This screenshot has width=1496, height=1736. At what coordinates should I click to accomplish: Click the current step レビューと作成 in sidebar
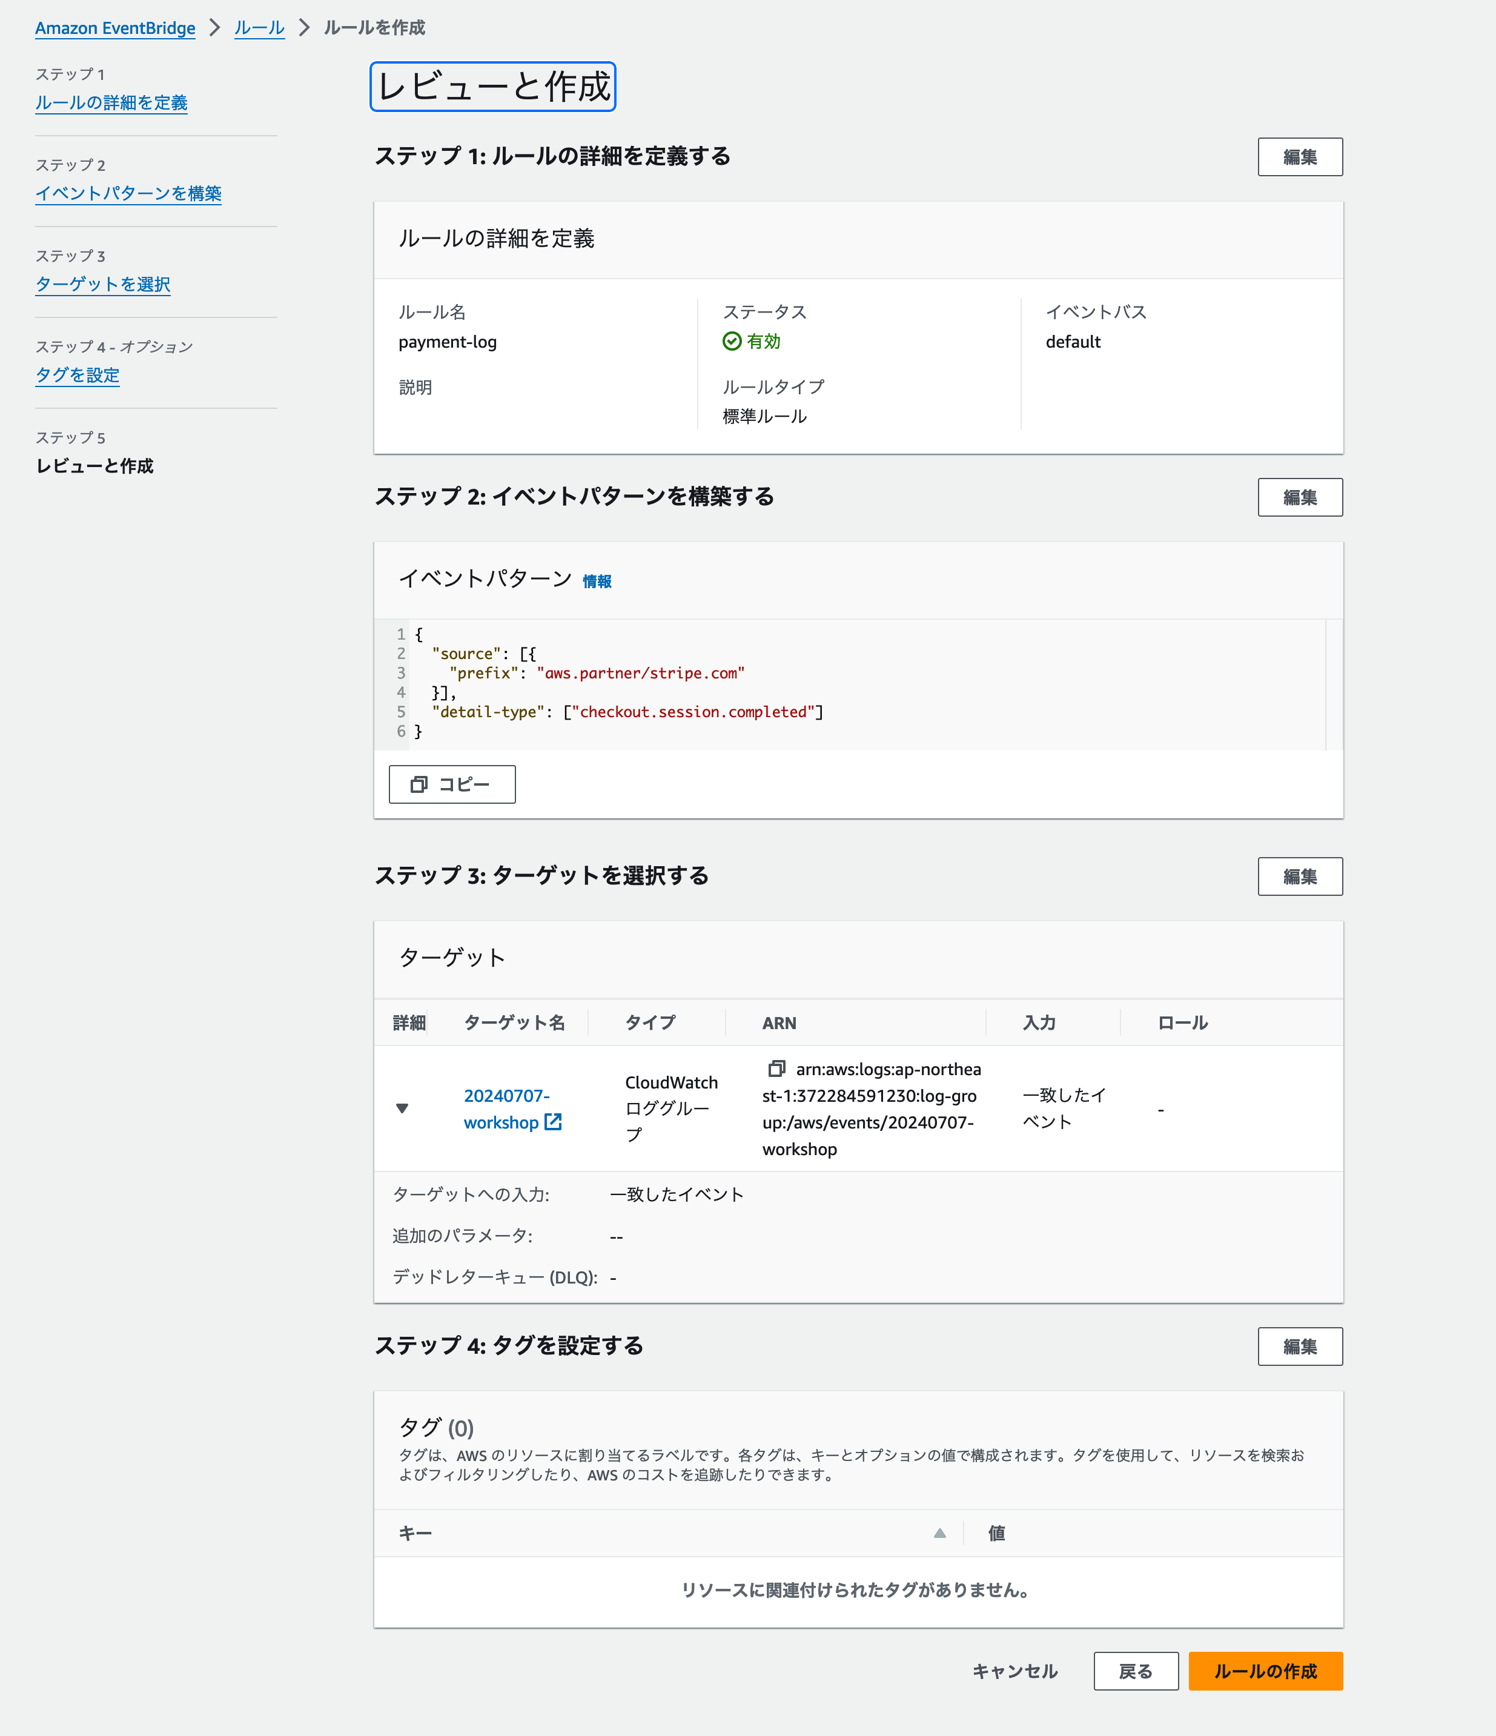point(94,466)
